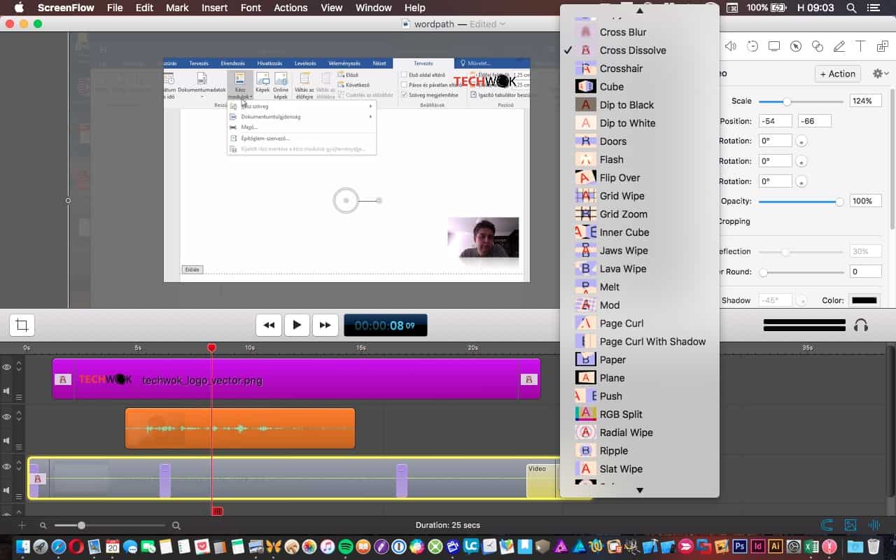This screenshot has height=560, width=896.
Task: Click the Position -54 input field
Action: point(776,121)
